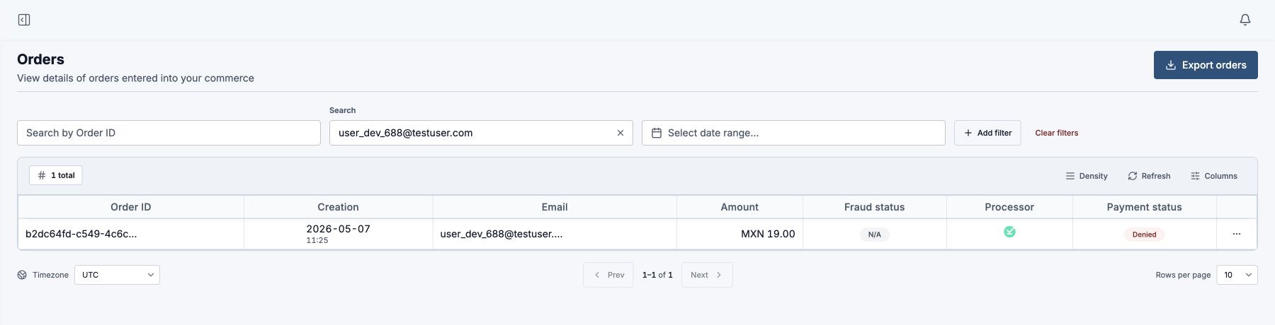
Task: Focus the Search by Order ID field
Action: click(x=169, y=133)
